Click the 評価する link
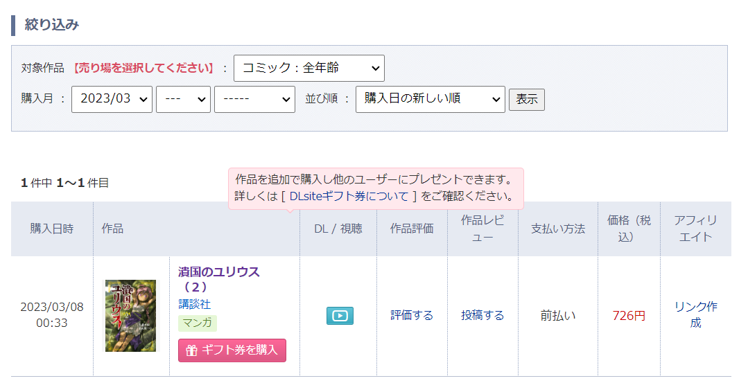Image resolution: width=739 pixels, height=392 pixels. pos(412,315)
